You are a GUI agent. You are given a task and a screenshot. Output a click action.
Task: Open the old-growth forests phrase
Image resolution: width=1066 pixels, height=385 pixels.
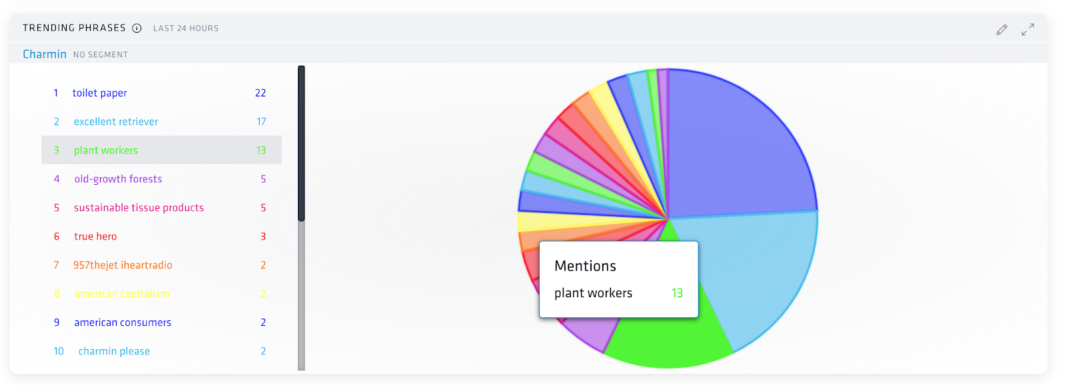tap(118, 179)
